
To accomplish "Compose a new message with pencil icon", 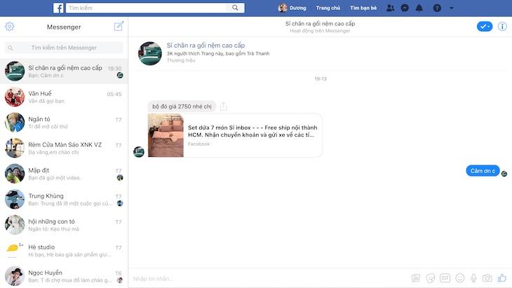I will tap(119, 26).
